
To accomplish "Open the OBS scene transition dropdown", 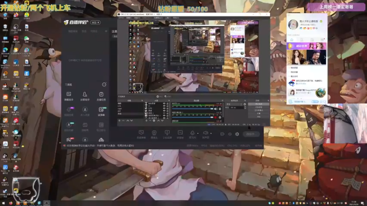I will [234, 104].
